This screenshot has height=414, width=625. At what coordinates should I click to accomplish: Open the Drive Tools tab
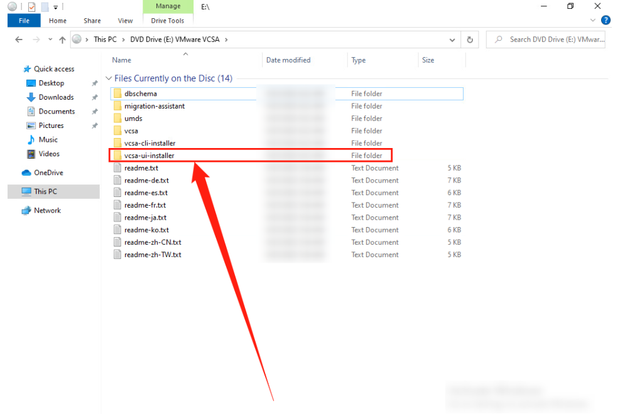[168, 21]
